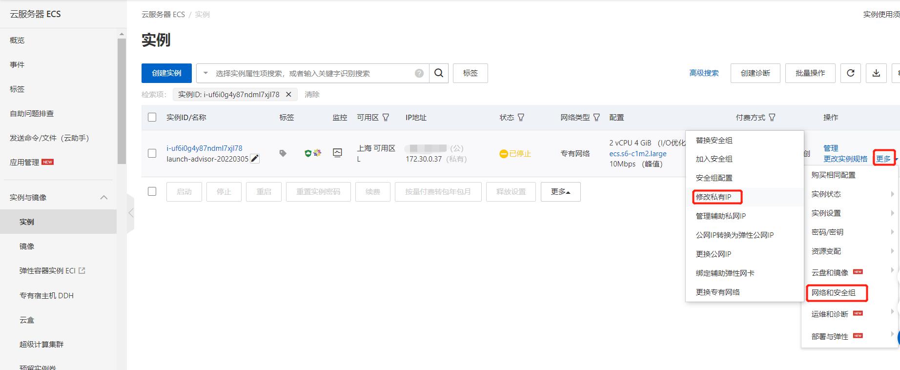Click sidebar scrollbar up arrow
The height and width of the screenshot is (370, 900).
click(x=122, y=34)
